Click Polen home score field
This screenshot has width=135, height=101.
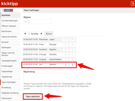[66, 45]
